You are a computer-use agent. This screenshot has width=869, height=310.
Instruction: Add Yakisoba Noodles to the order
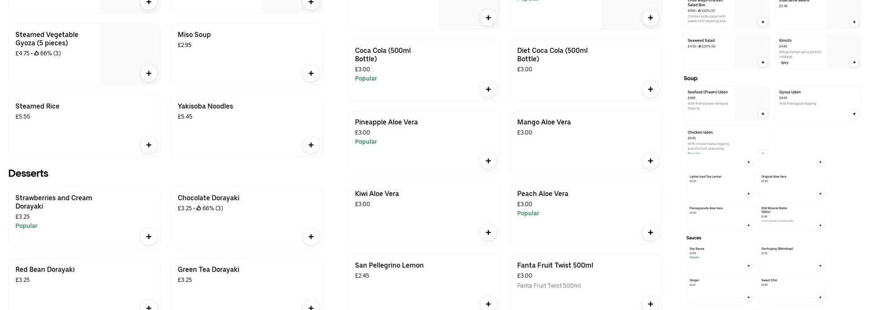click(311, 145)
